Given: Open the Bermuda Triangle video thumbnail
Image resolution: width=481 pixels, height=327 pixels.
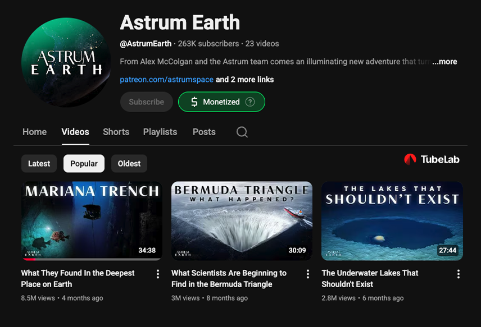Looking at the screenshot, I should click(242, 221).
